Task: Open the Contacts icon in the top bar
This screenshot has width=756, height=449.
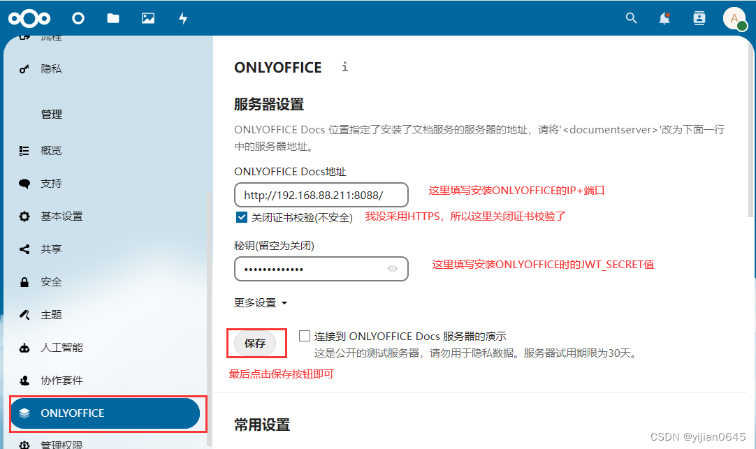Action: pos(699,18)
